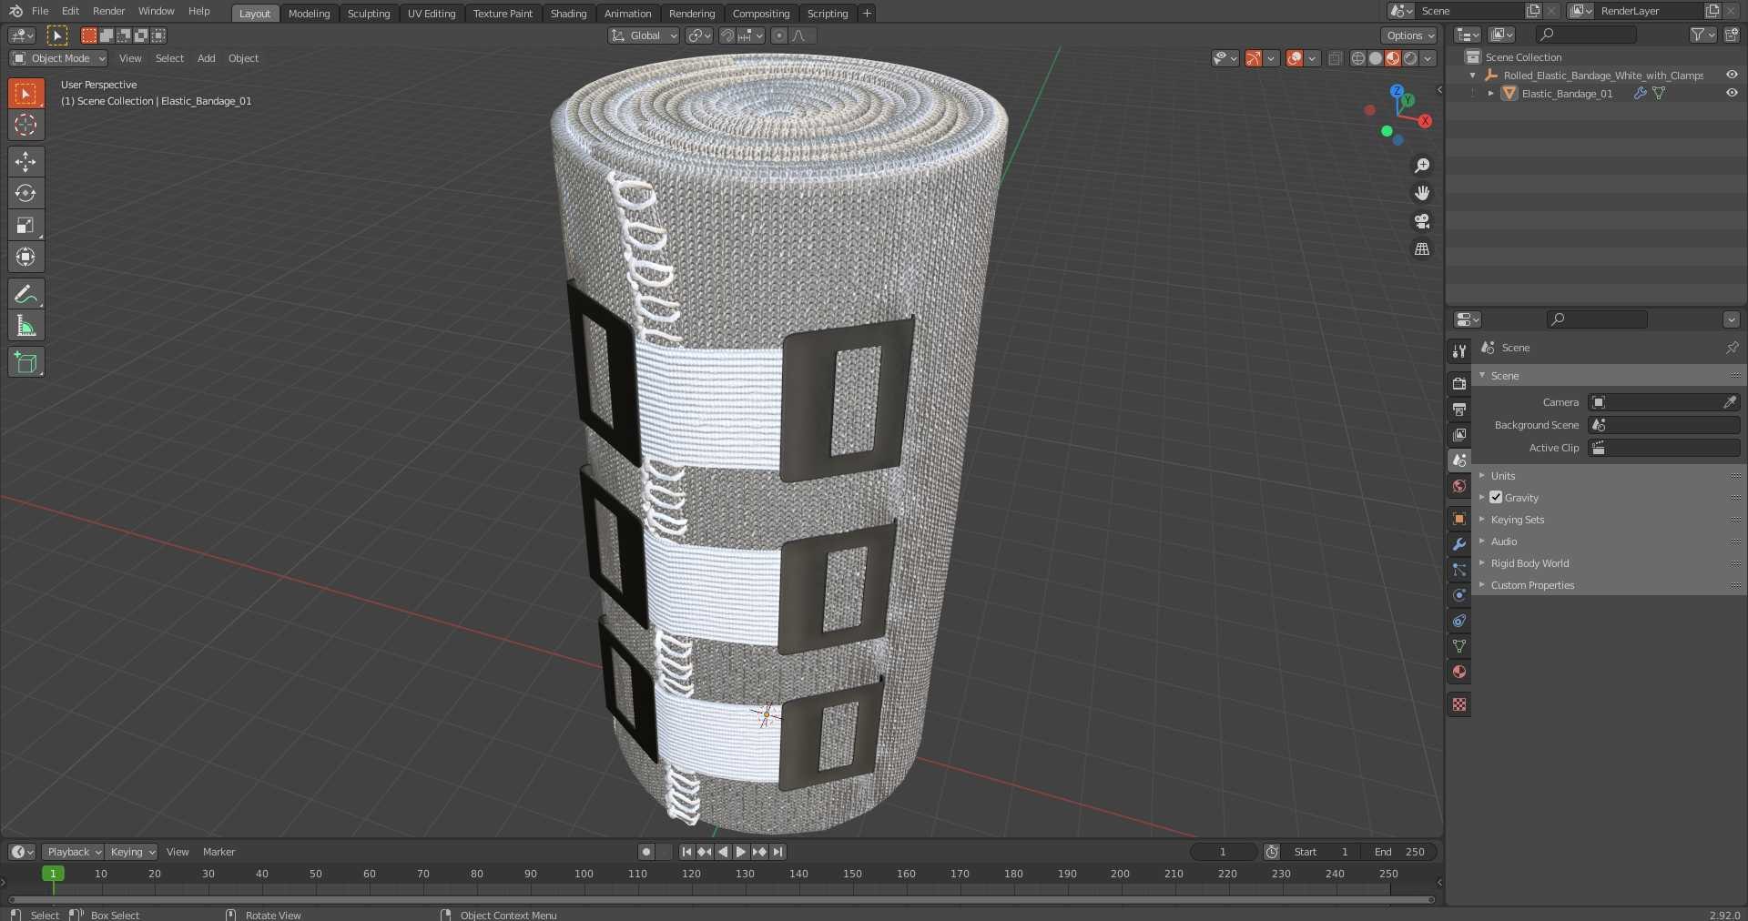Image resolution: width=1748 pixels, height=921 pixels.
Task: Open the Object Mode dropdown
Action: tap(58, 58)
